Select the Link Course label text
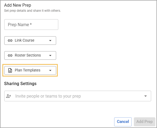This screenshot has height=128, width=157. click(x=24, y=40)
